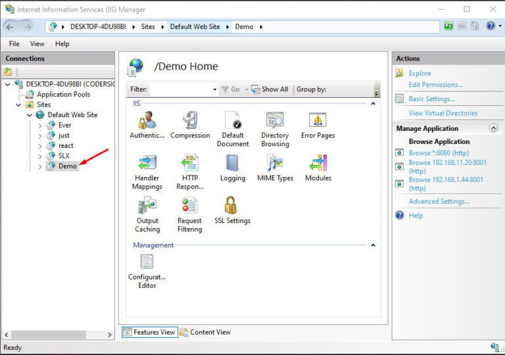Open Basic Settings link

431,99
